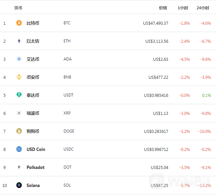Click the Polkadot logo icon
Screen dimensions: 216x195
(x=19, y=167)
